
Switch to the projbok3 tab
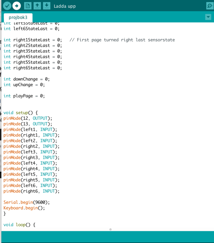[18, 18]
